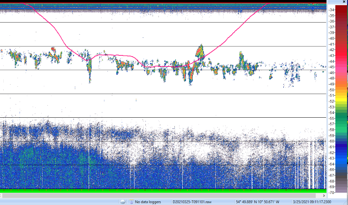348x205 pixels.
Task: Pick the yellow -51 dB color band
Action: [341, 96]
